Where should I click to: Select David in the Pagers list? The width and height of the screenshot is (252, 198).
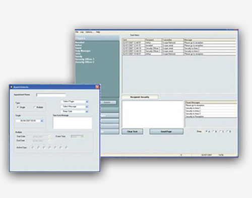pos(78,48)
